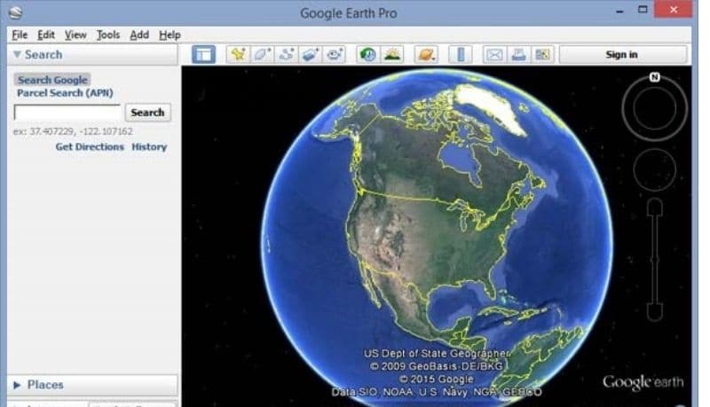Add a placemark with the pushpin icon
This screenshot has height=407, width=710.
tap(238, 55)
